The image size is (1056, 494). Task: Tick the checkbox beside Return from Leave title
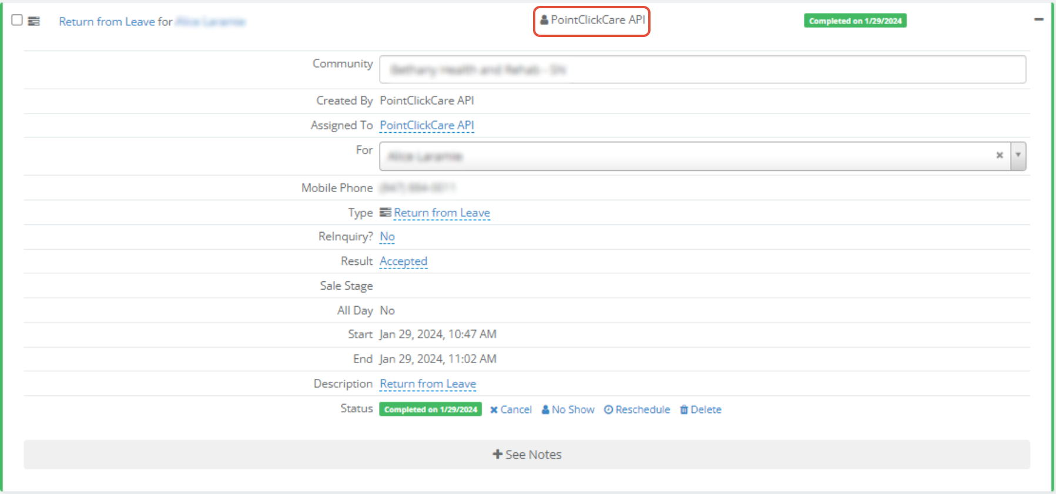(x=17, y=20)
